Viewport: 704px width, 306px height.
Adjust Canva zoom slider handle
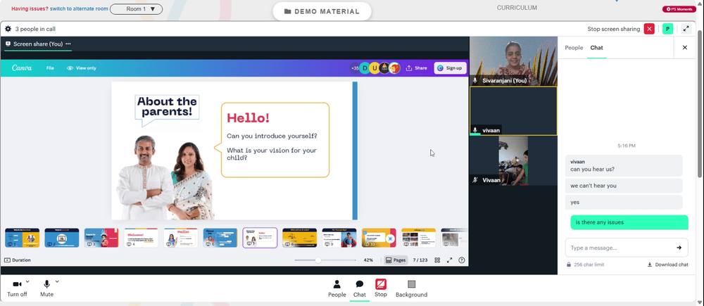point(318,260)
